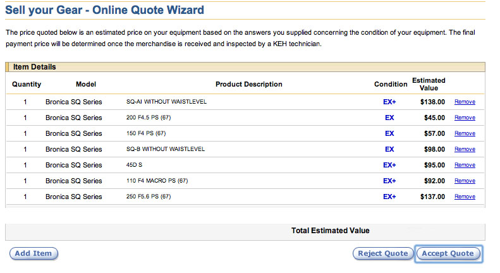The width and height of the screenshot is (500, 273).
Task: Open EX condition for SQ-B row
Action: (389, 149)
